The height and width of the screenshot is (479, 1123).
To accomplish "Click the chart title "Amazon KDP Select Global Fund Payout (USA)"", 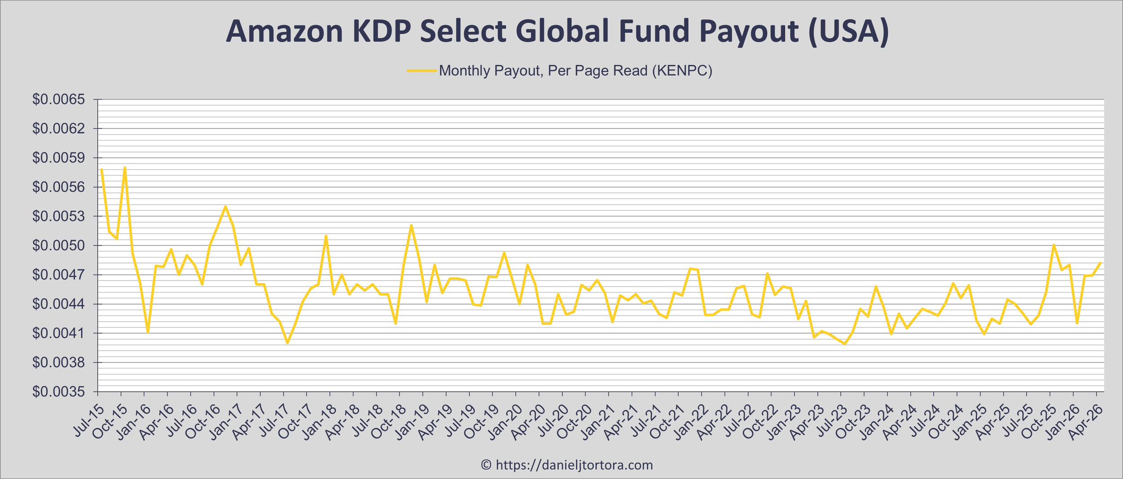I will tap(557, 31).
